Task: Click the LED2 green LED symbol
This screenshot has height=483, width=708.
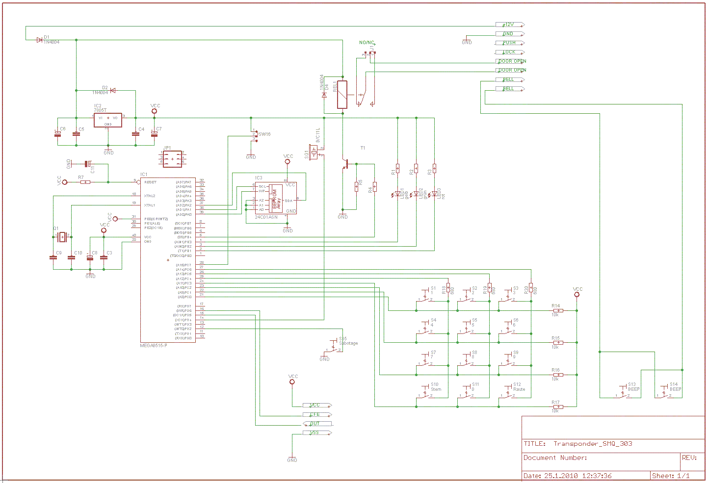Action: pyautogui.click(x=415, y=194)
